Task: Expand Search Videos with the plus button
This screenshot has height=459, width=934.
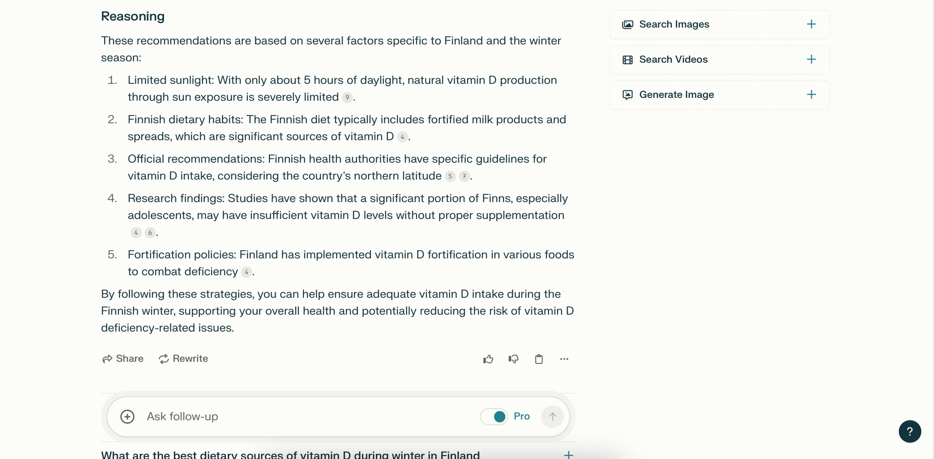Action: pyautogui.click(x=812, y=59)
